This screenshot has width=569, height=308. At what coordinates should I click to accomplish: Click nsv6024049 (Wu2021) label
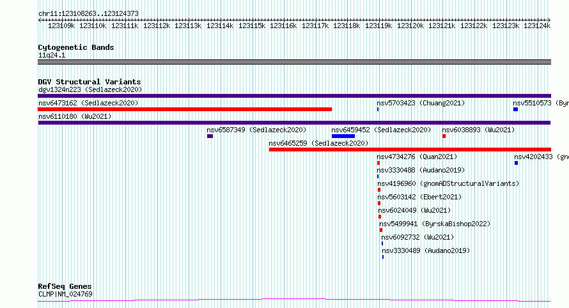click(x=414, y=210)
